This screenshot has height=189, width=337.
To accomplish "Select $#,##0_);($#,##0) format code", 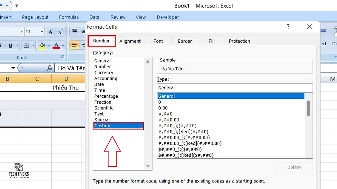I will click(180, 149).
